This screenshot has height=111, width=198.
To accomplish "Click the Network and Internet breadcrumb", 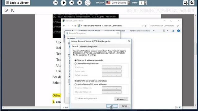I will tap(92, 26).
